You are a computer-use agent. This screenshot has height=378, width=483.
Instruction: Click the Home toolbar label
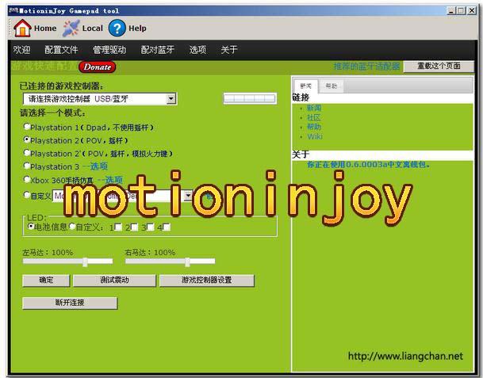pos(45,29)
